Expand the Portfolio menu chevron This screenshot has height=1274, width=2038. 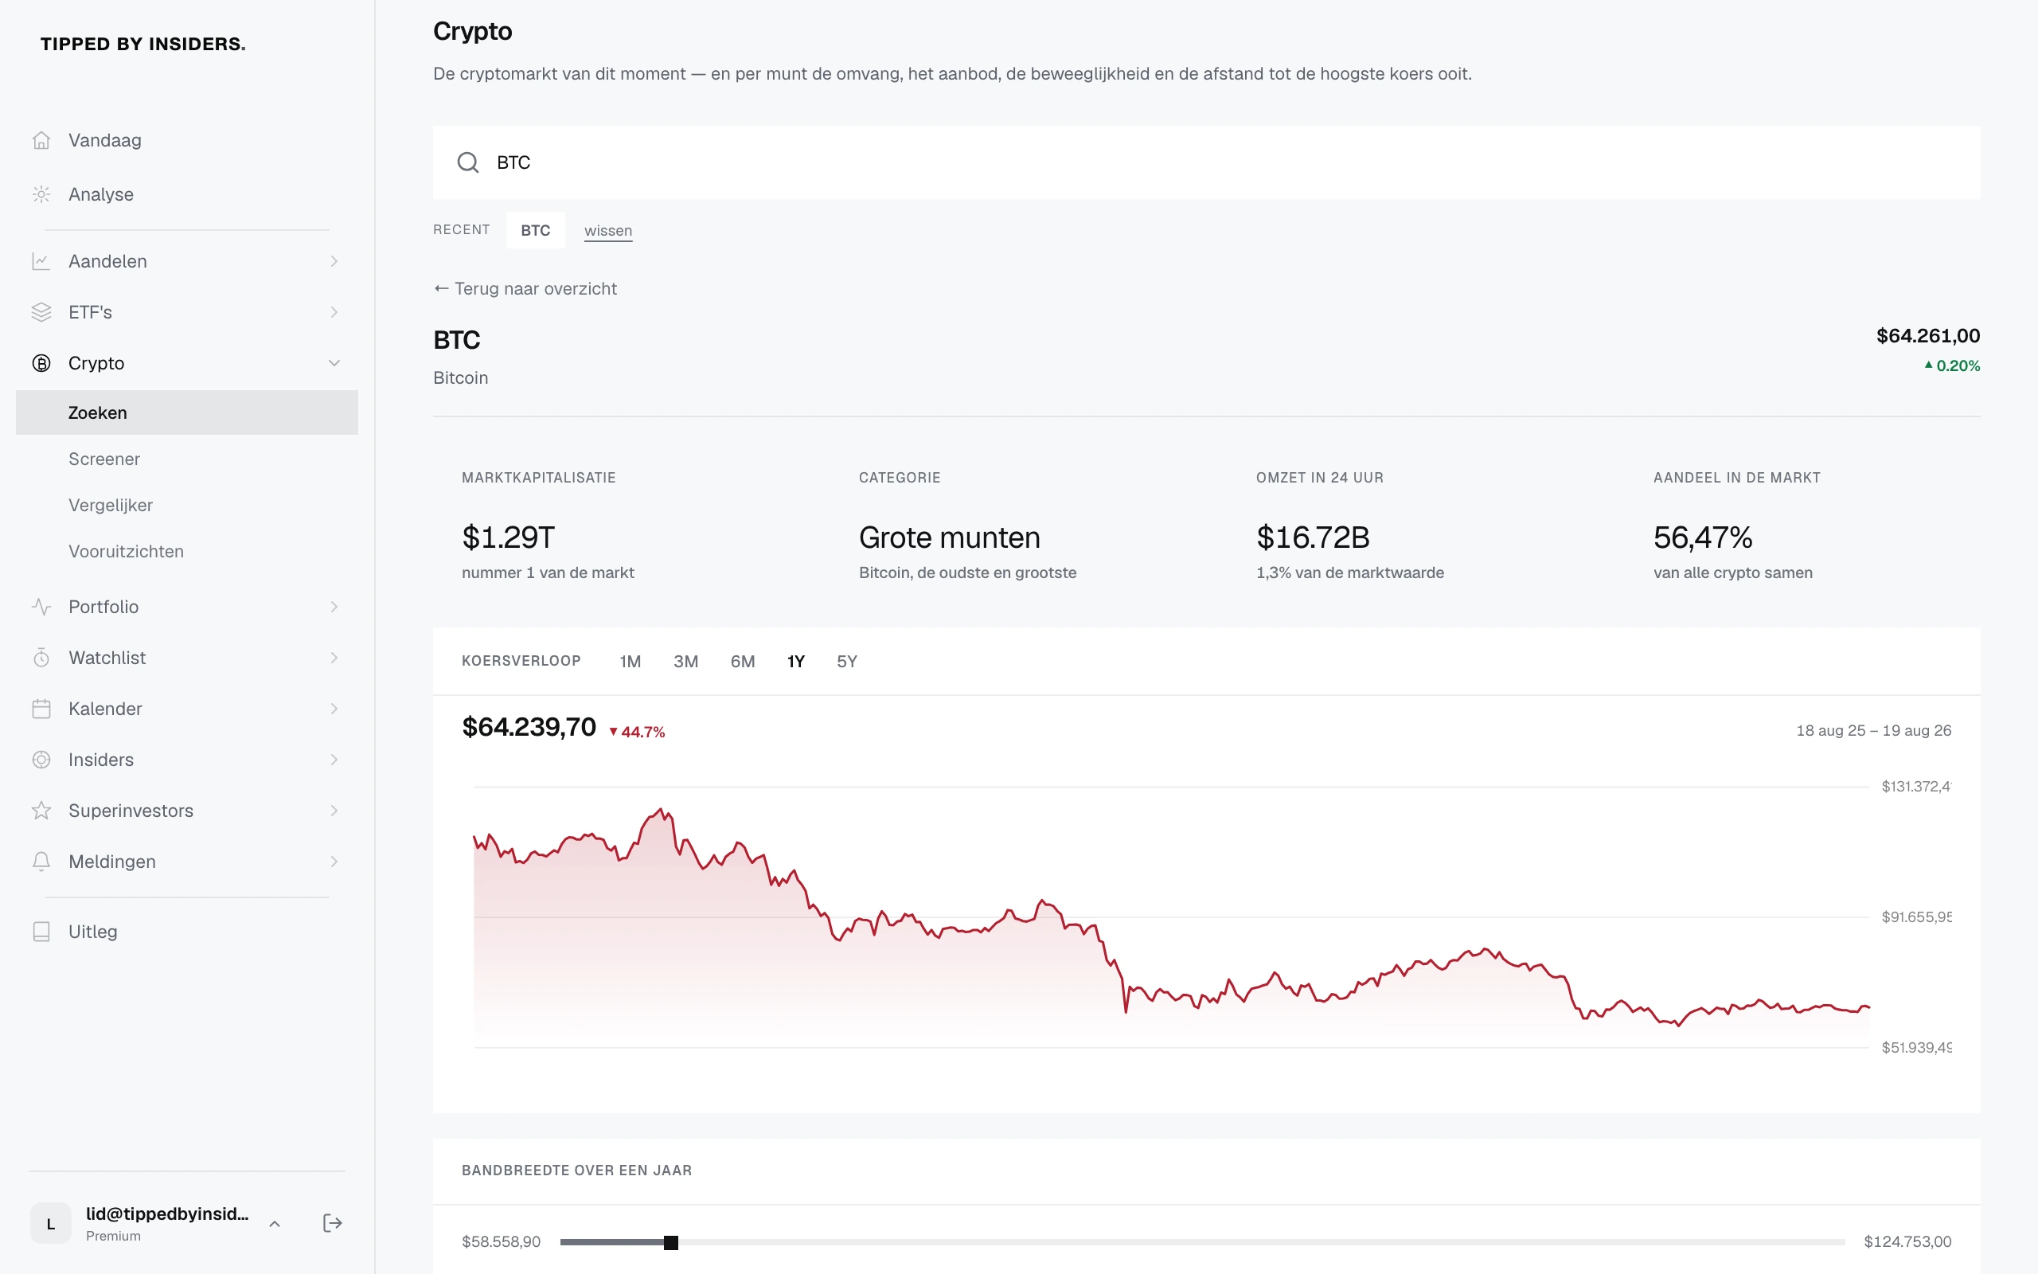(334, 607)
